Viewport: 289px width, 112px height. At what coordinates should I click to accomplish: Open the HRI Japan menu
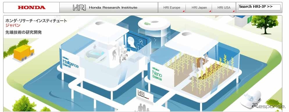pos(199,8)
